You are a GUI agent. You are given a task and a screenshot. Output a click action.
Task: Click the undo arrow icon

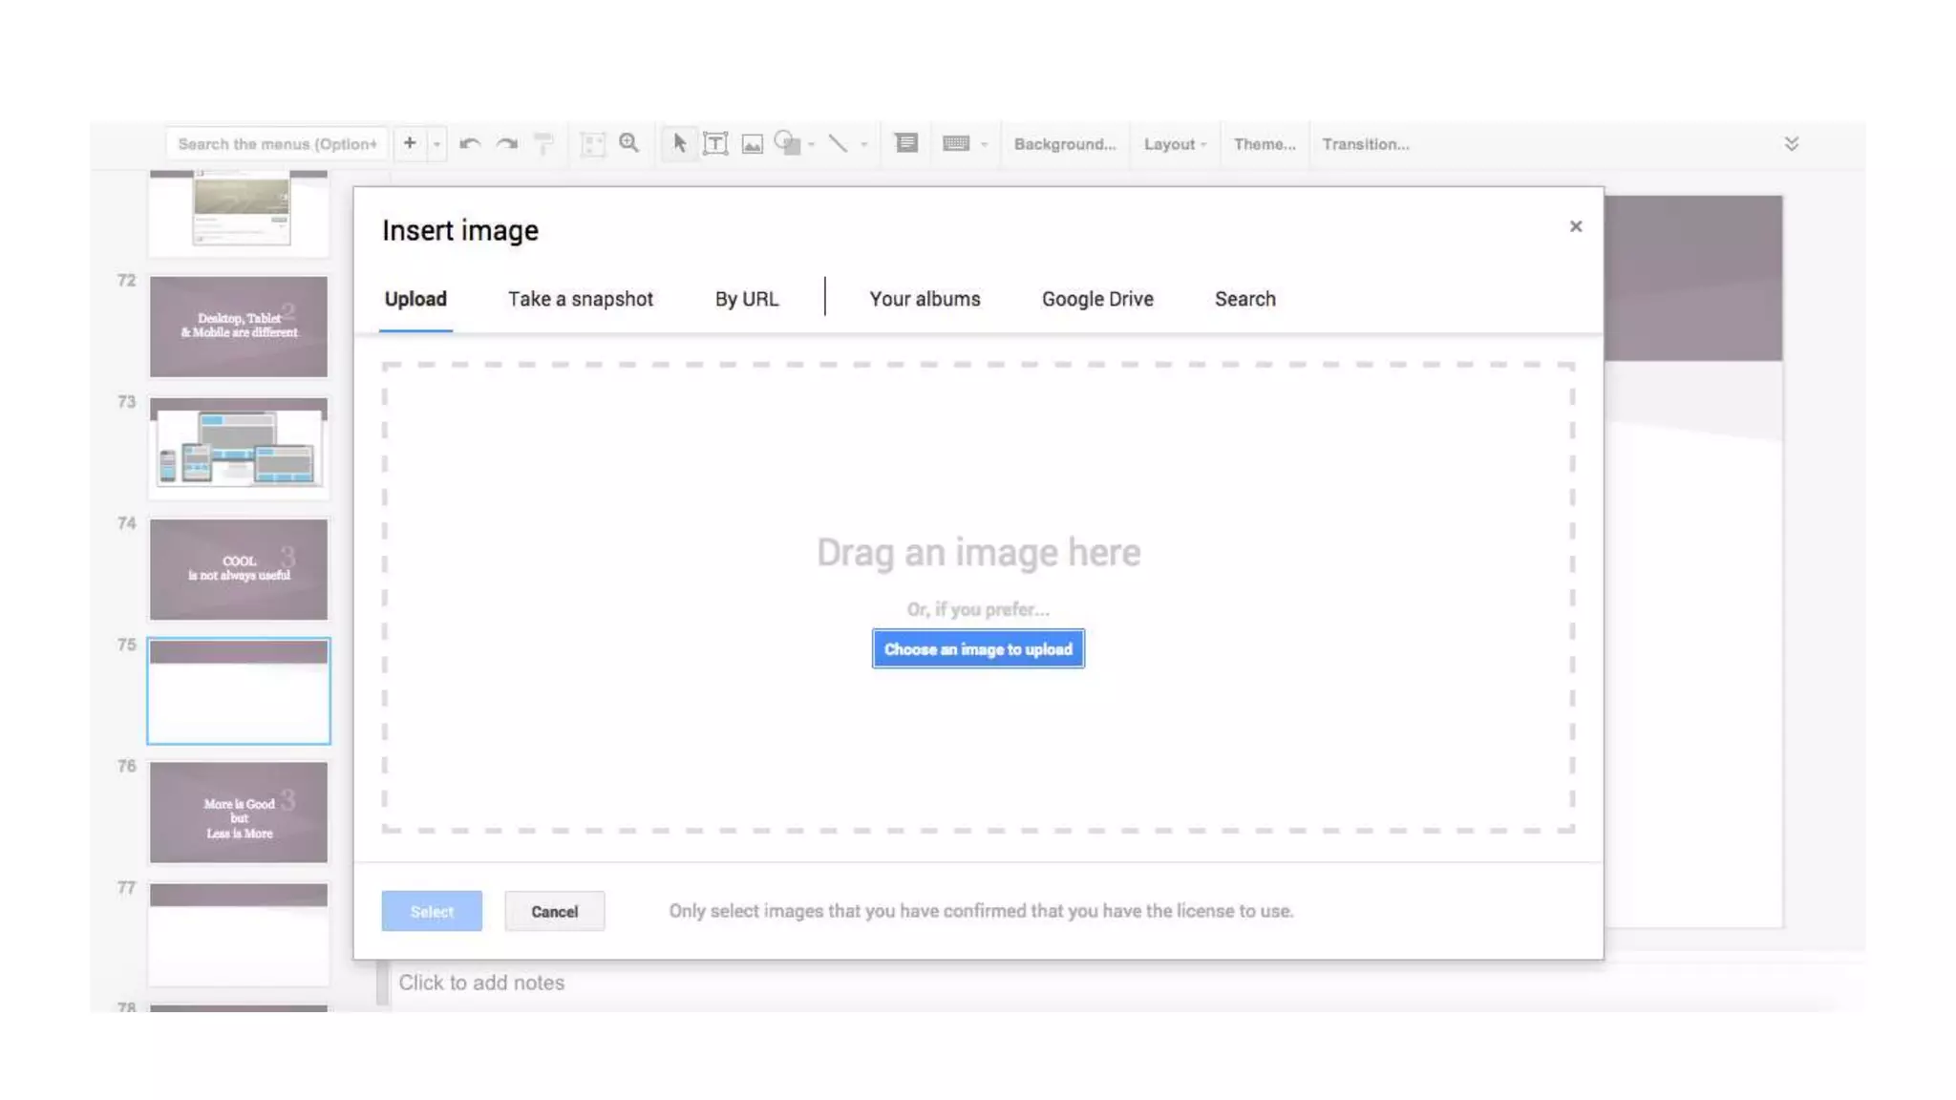click(x=469, y=143)
